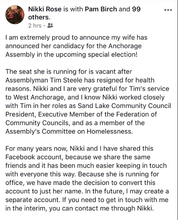Click the "upcoming special election!" text
Viewport: 178px width, 220px height.
click(97, 55)
